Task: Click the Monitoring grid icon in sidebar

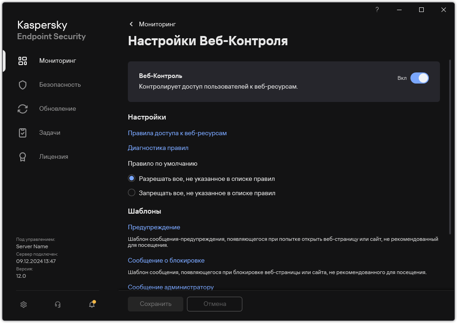Action: (23, 61)
